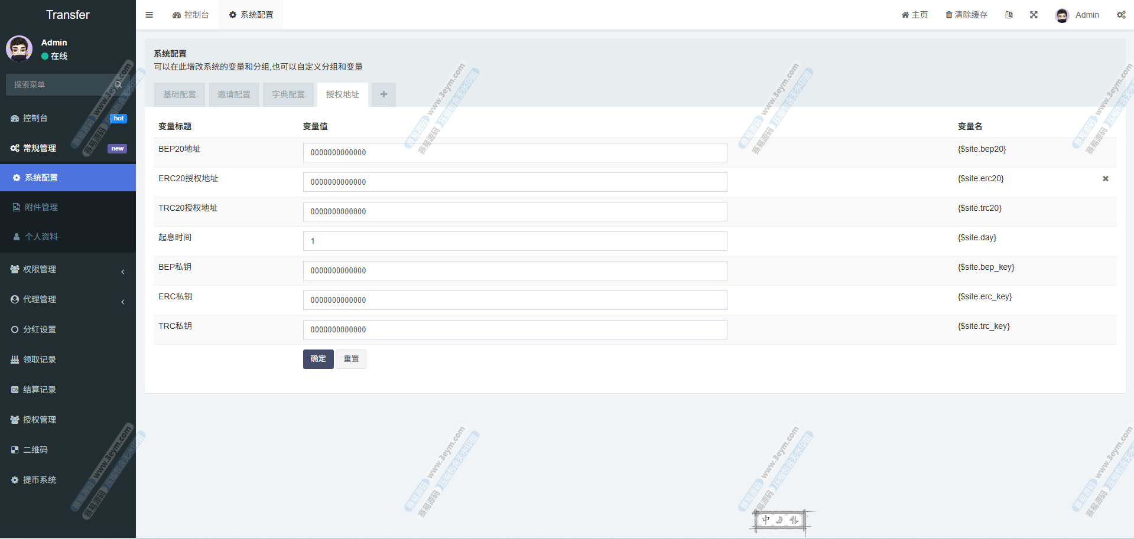This screenshot has height=539, width=1134.
Task: Delete the ERC20授权地址 row with X icon
Action: (x=1105, y=178)
